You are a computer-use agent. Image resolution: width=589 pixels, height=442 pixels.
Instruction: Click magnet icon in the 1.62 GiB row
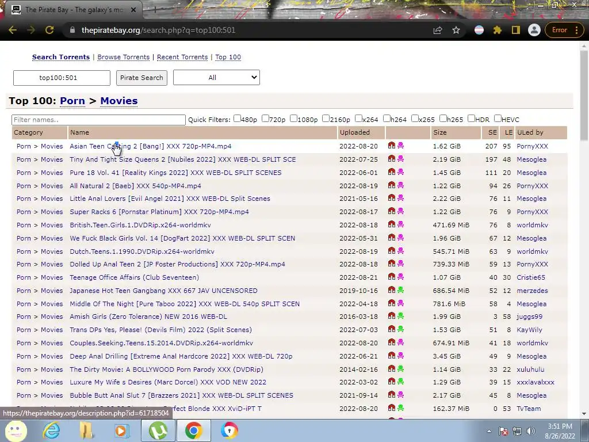pyautogui.click(x=391, y=146)
